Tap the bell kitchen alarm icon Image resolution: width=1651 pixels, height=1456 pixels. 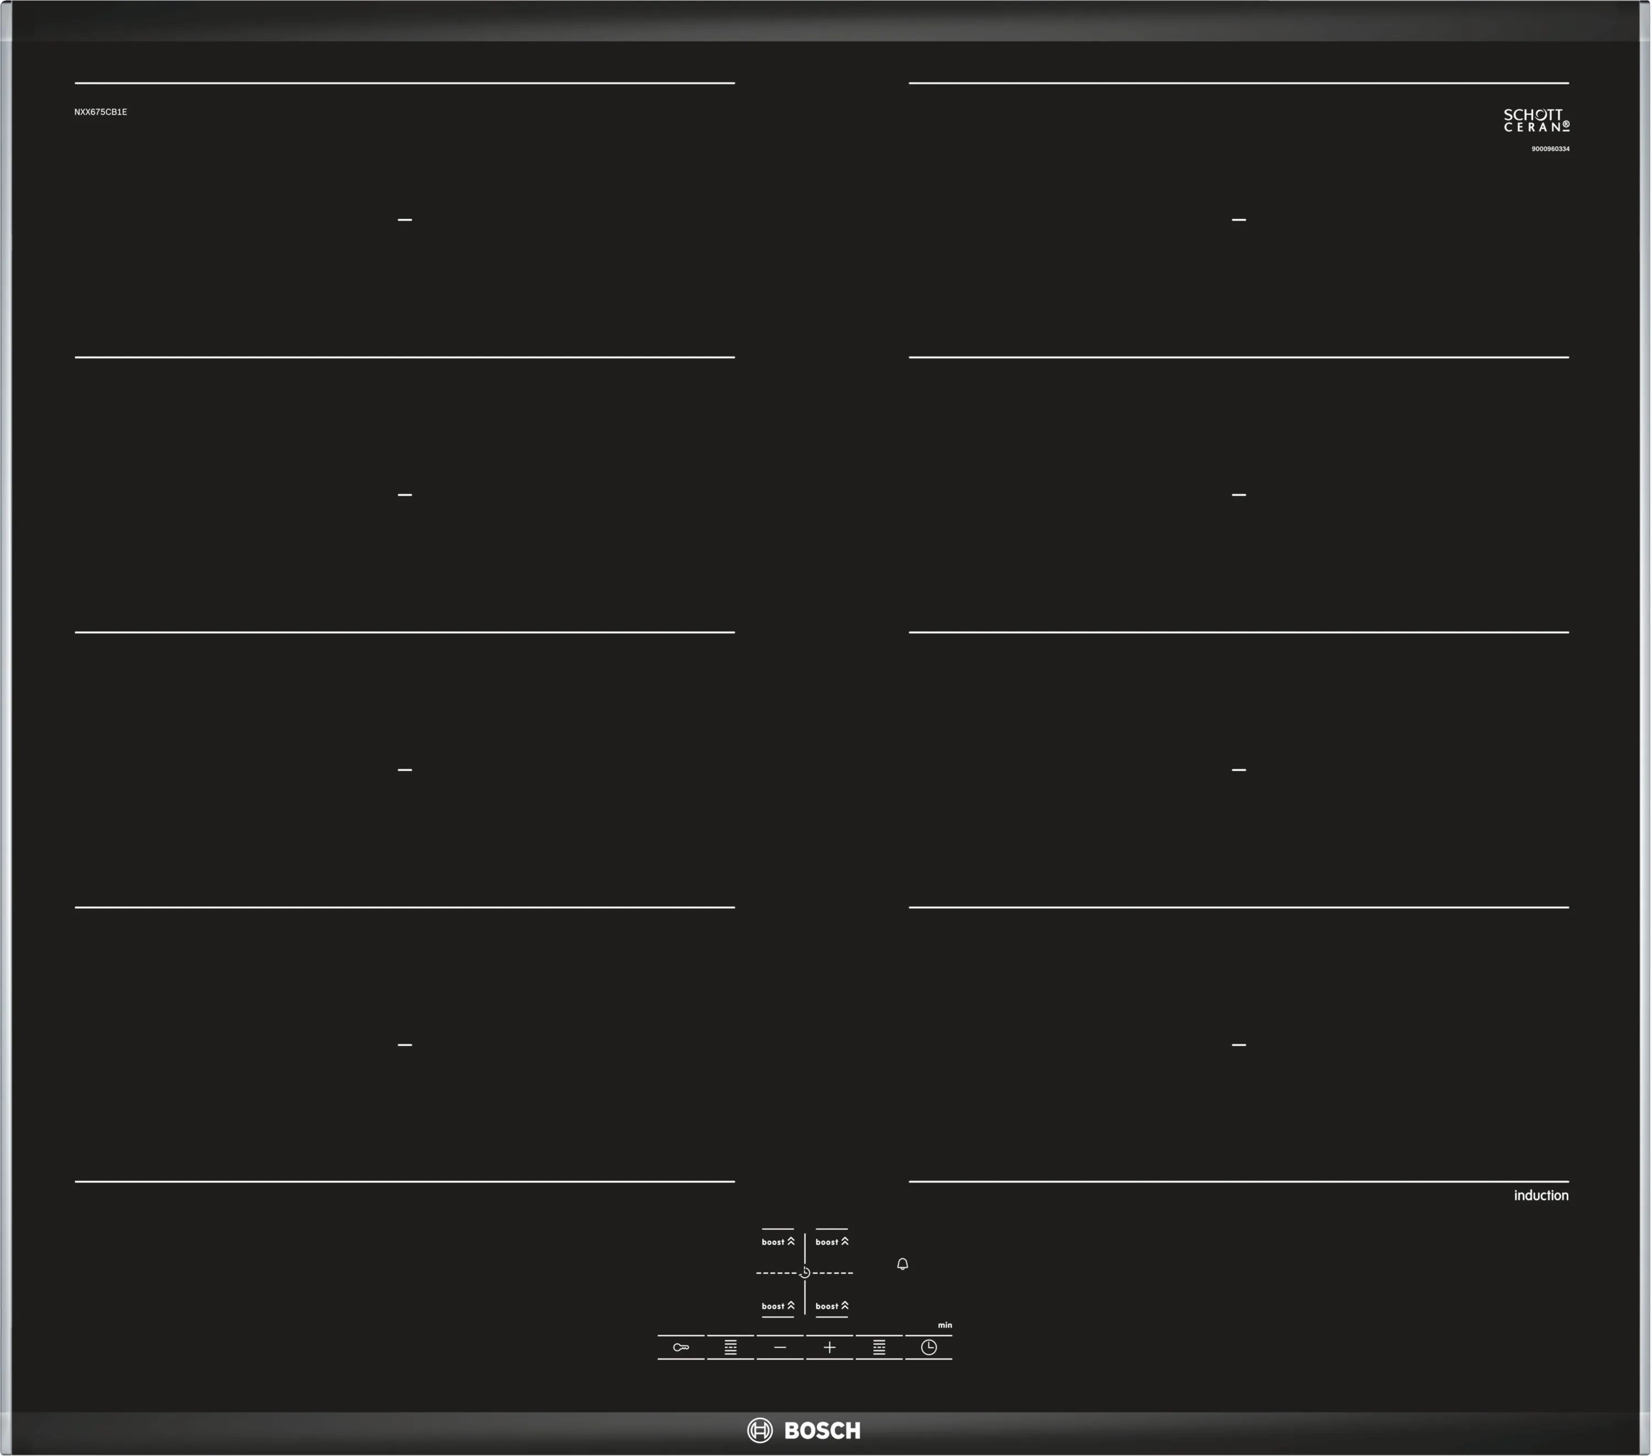pyautogui.click(x=902, y=1264)
